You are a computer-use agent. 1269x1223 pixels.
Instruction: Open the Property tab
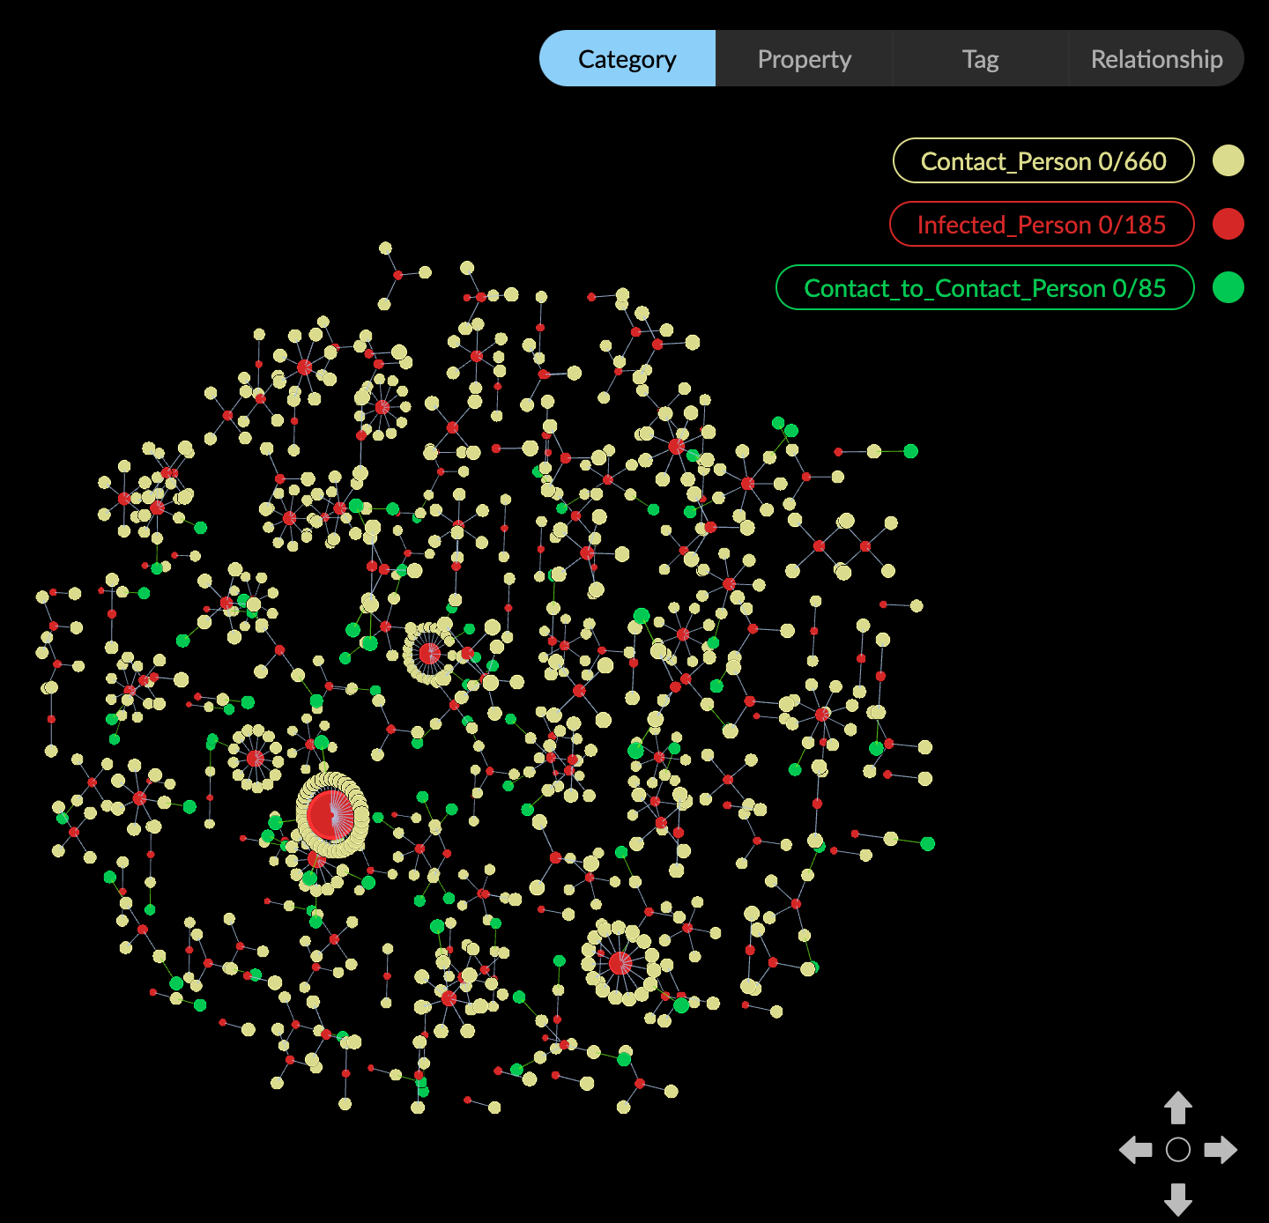tap(804, 59)
